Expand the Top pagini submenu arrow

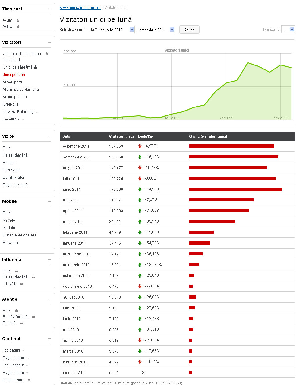(23, 351)
